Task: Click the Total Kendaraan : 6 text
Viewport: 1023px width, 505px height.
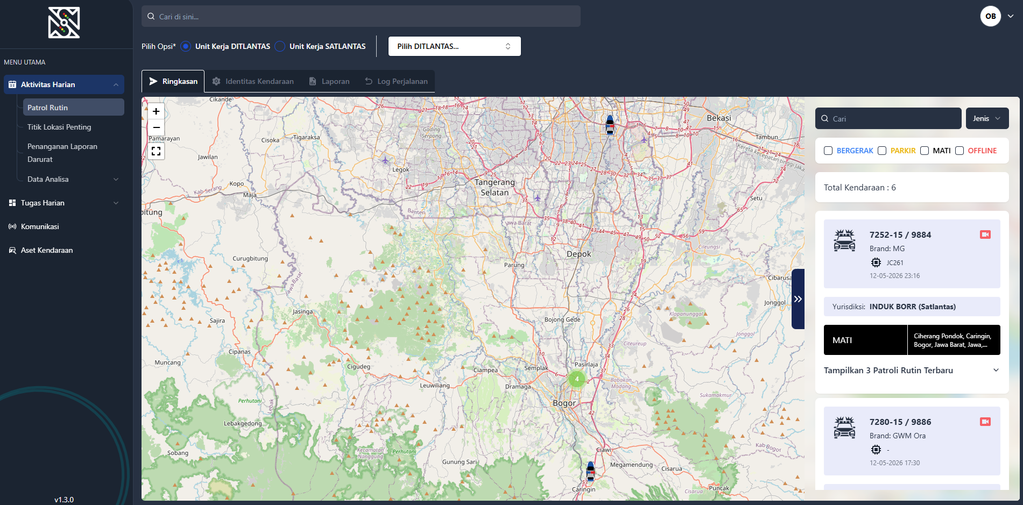Action: click(860, 187)
